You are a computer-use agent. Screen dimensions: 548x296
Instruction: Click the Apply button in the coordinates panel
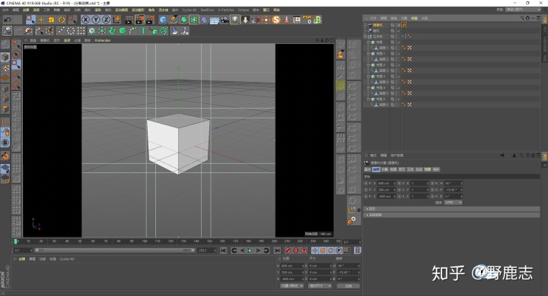[348, 286]
